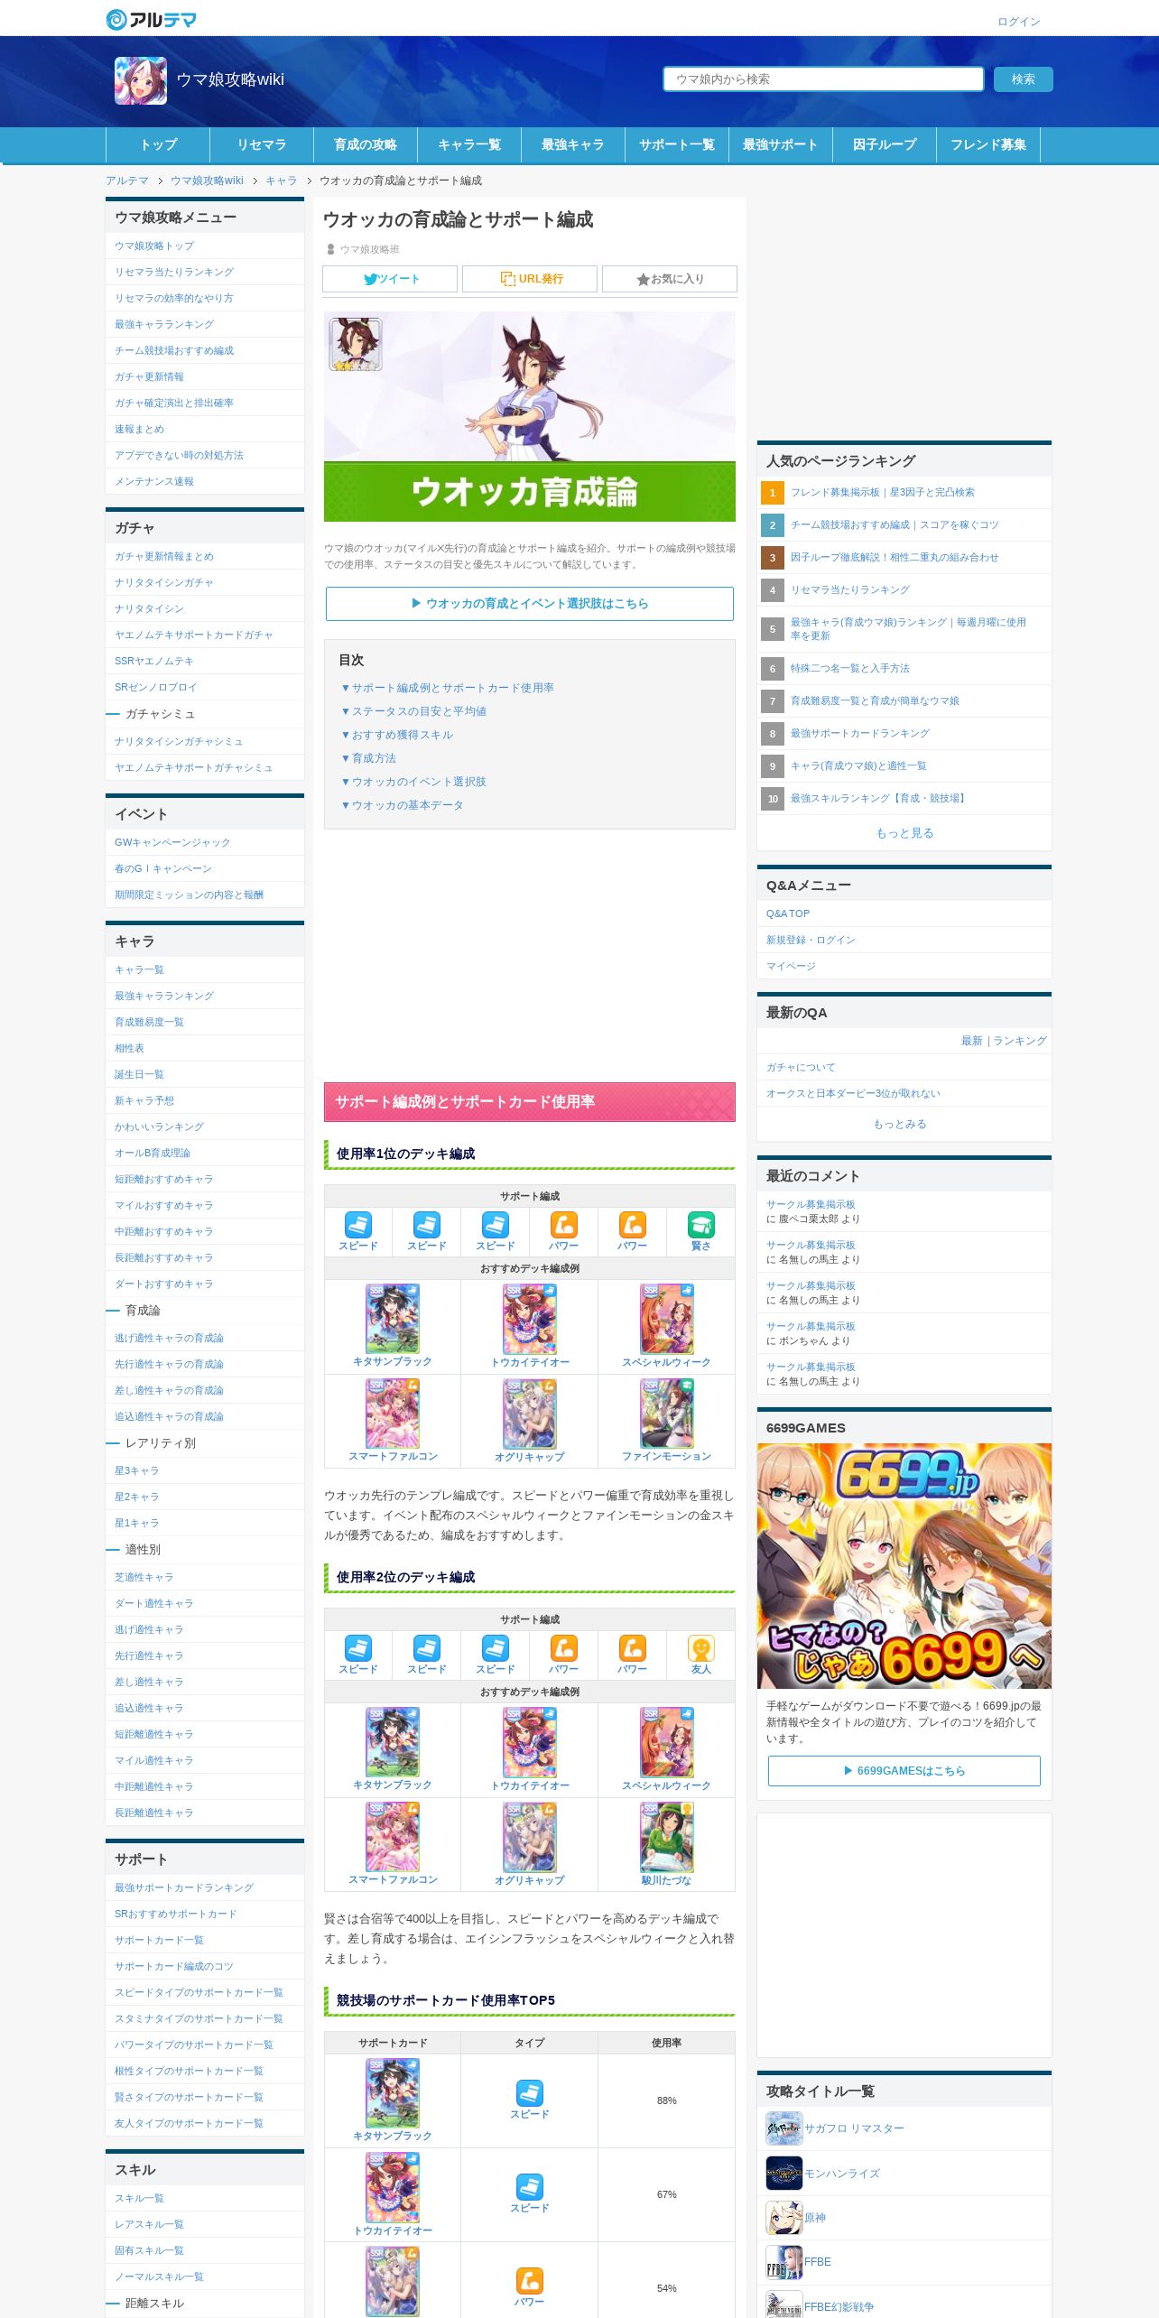Click the アルテマ site logo
1159x2318 pixels.
pyautogui.click(x=151, y=19)
